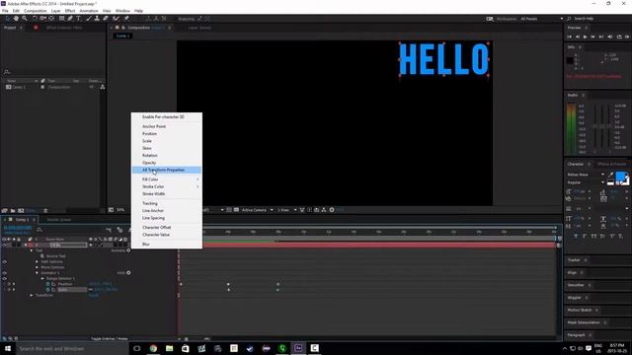632x355 pixels.
Task: Play the preview with the Play button
Action: (x=586, y=36)
